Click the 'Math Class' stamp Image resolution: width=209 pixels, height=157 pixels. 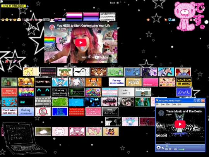[x=110, y=112]
